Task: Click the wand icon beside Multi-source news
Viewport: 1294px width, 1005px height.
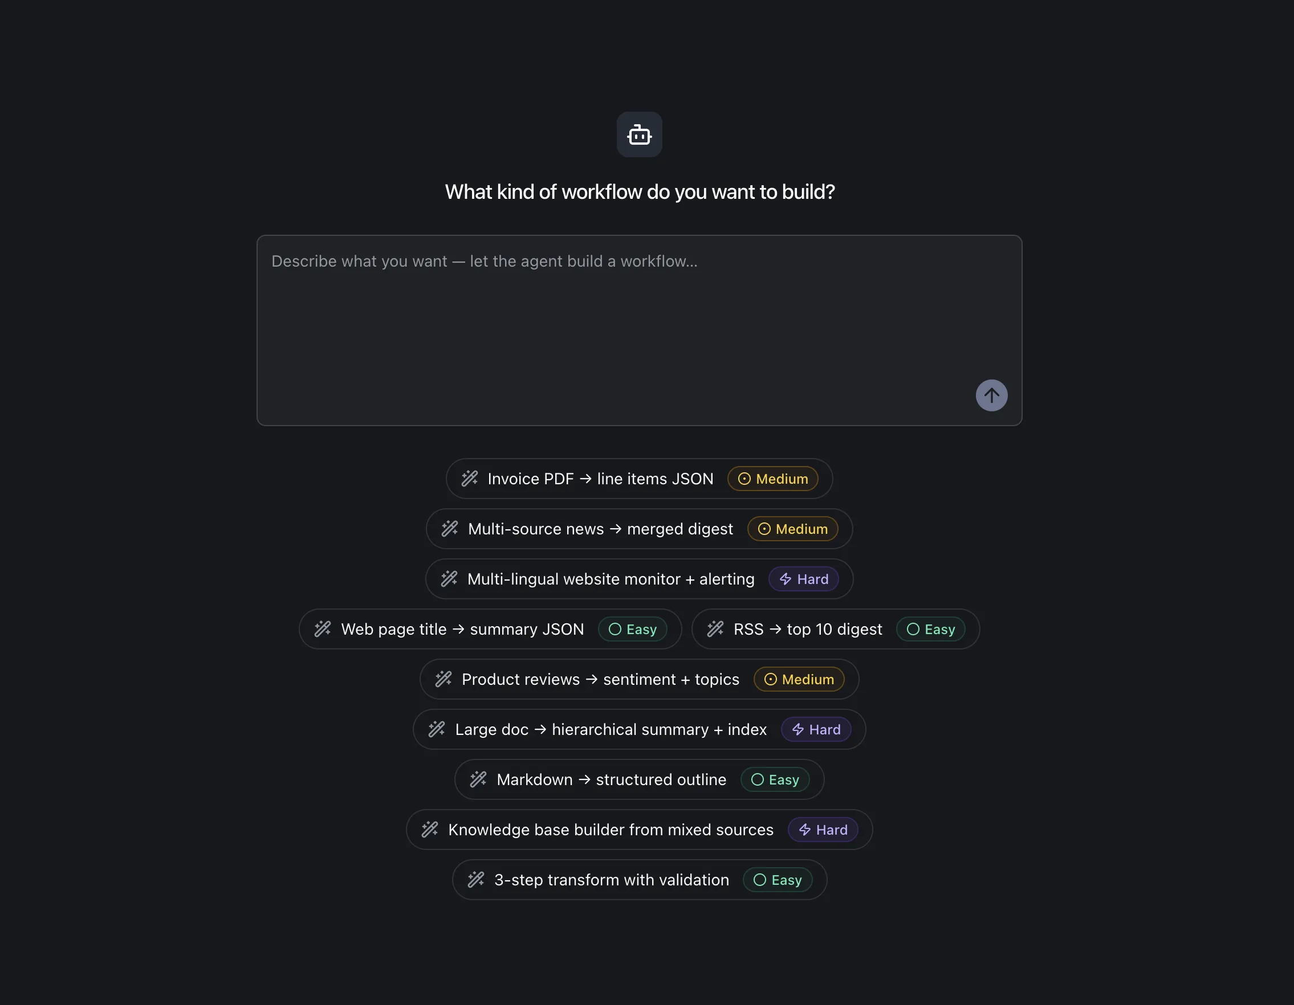Action: (x=450, y=528)
